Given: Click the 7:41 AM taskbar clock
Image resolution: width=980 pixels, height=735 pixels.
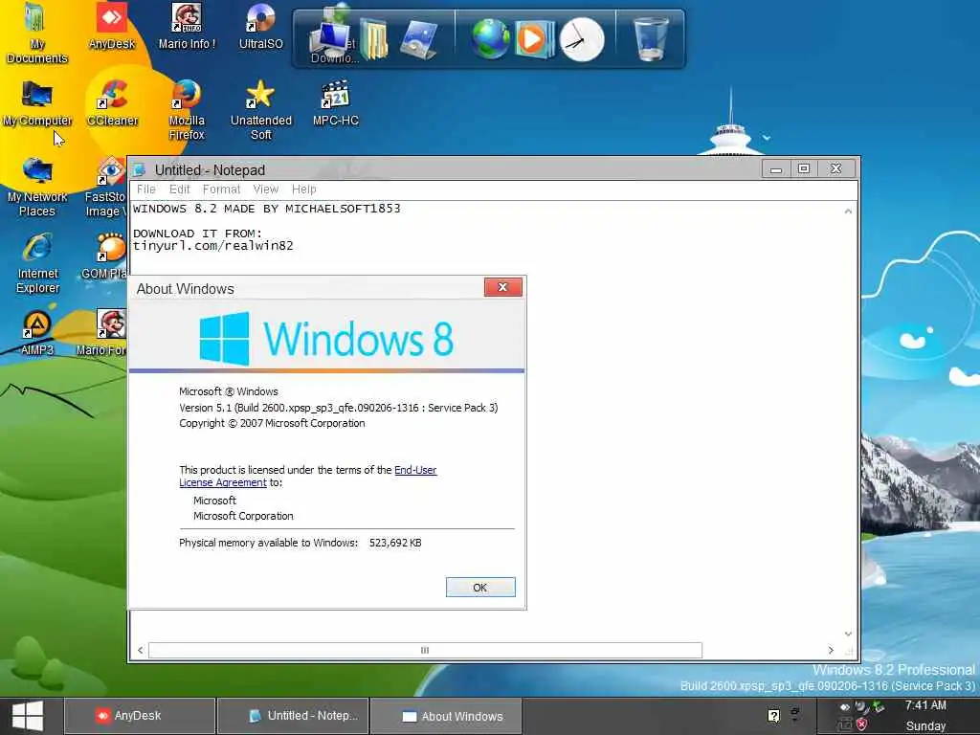Looking at the screenshot, I should [925, 705].
